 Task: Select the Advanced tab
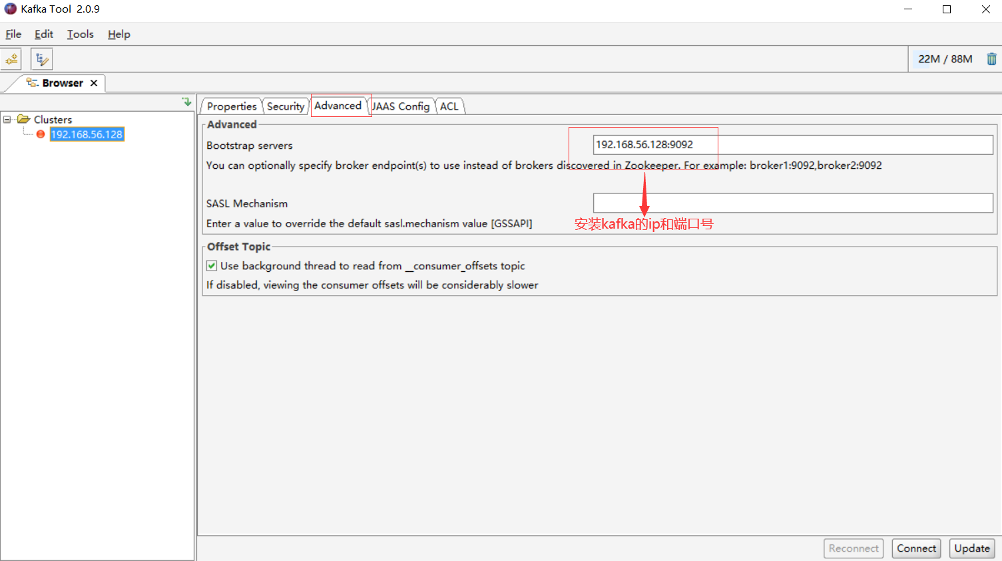[x=338, y=106]
